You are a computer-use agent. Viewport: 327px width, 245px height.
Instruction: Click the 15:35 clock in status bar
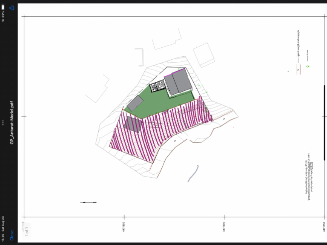pos(3,238)
